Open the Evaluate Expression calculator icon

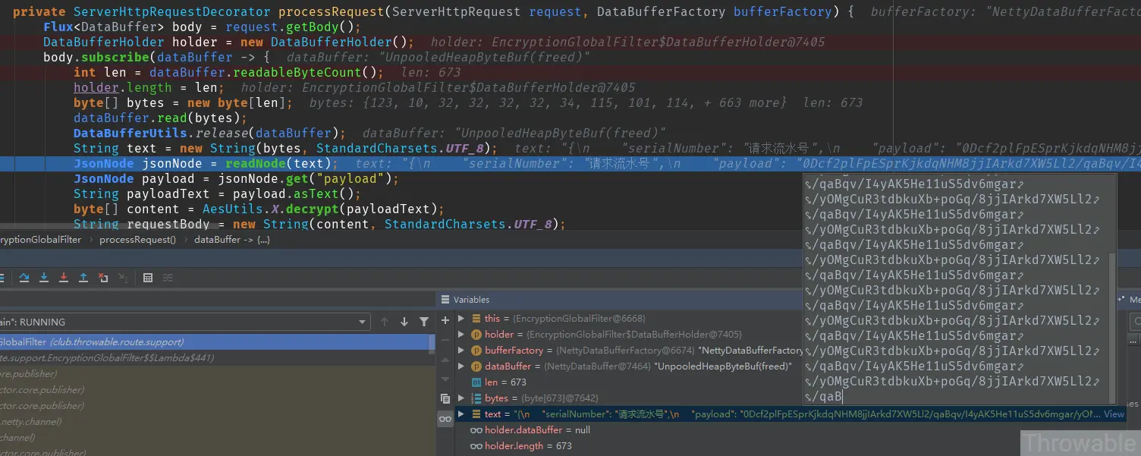click(x=148, y=278)
